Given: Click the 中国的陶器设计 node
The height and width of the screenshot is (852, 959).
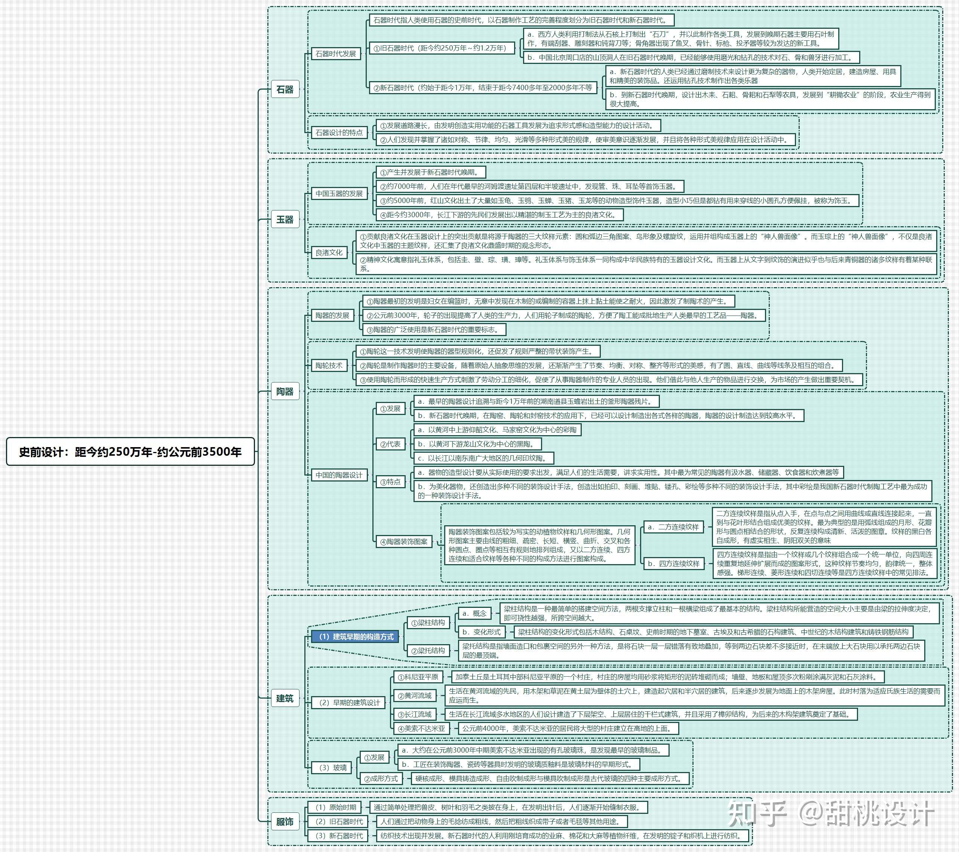Looking at the screenshot, I should tap(339, 475).
